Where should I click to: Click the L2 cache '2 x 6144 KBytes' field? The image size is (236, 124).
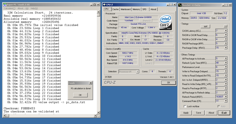point(163,60)
